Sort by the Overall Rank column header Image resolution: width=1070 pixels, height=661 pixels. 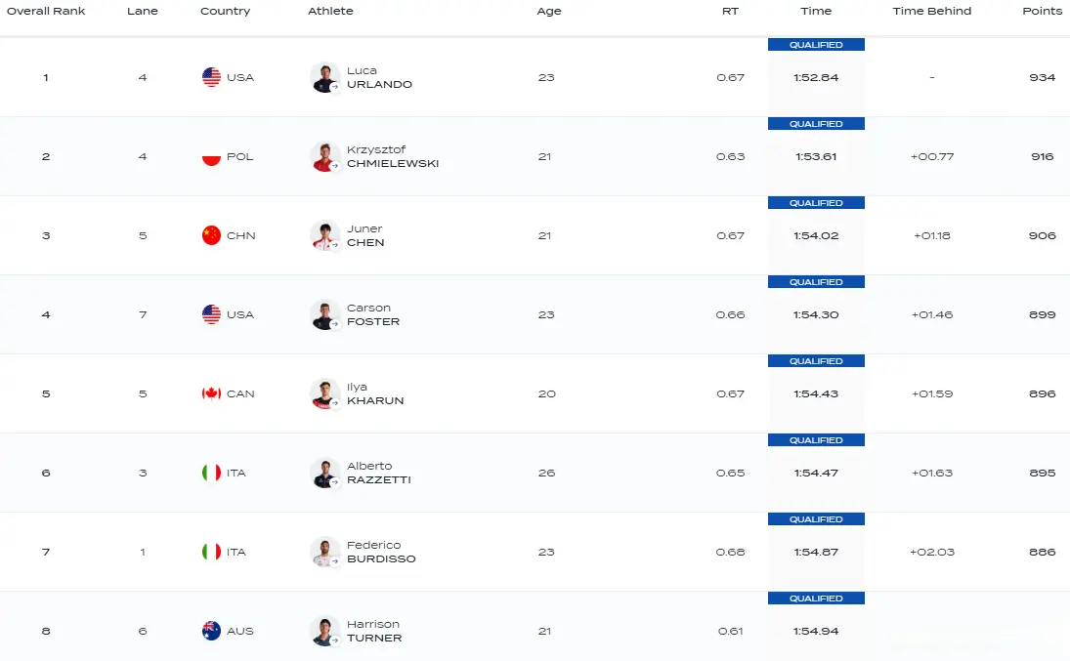pos(46,11)
